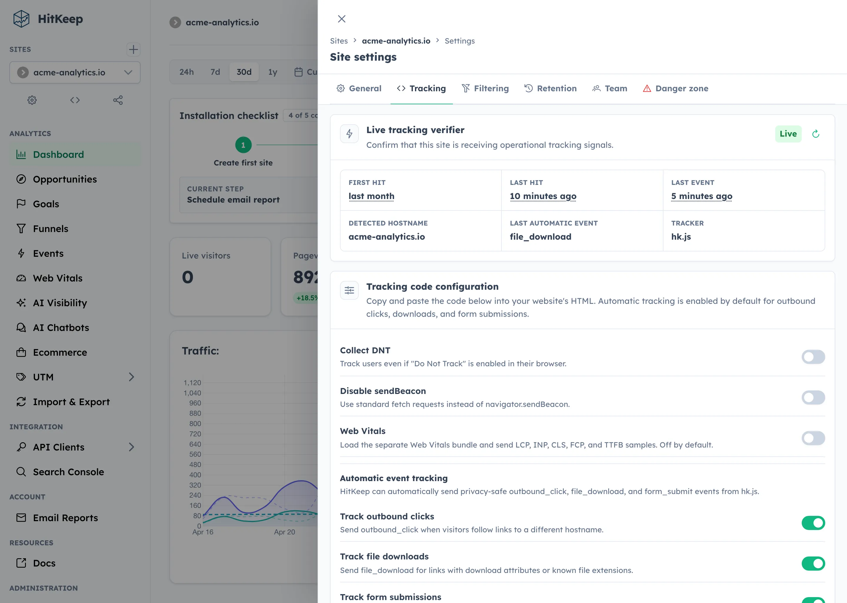Click the Sites breadcrumb link

pyautogui.click(x=339, y=41)
